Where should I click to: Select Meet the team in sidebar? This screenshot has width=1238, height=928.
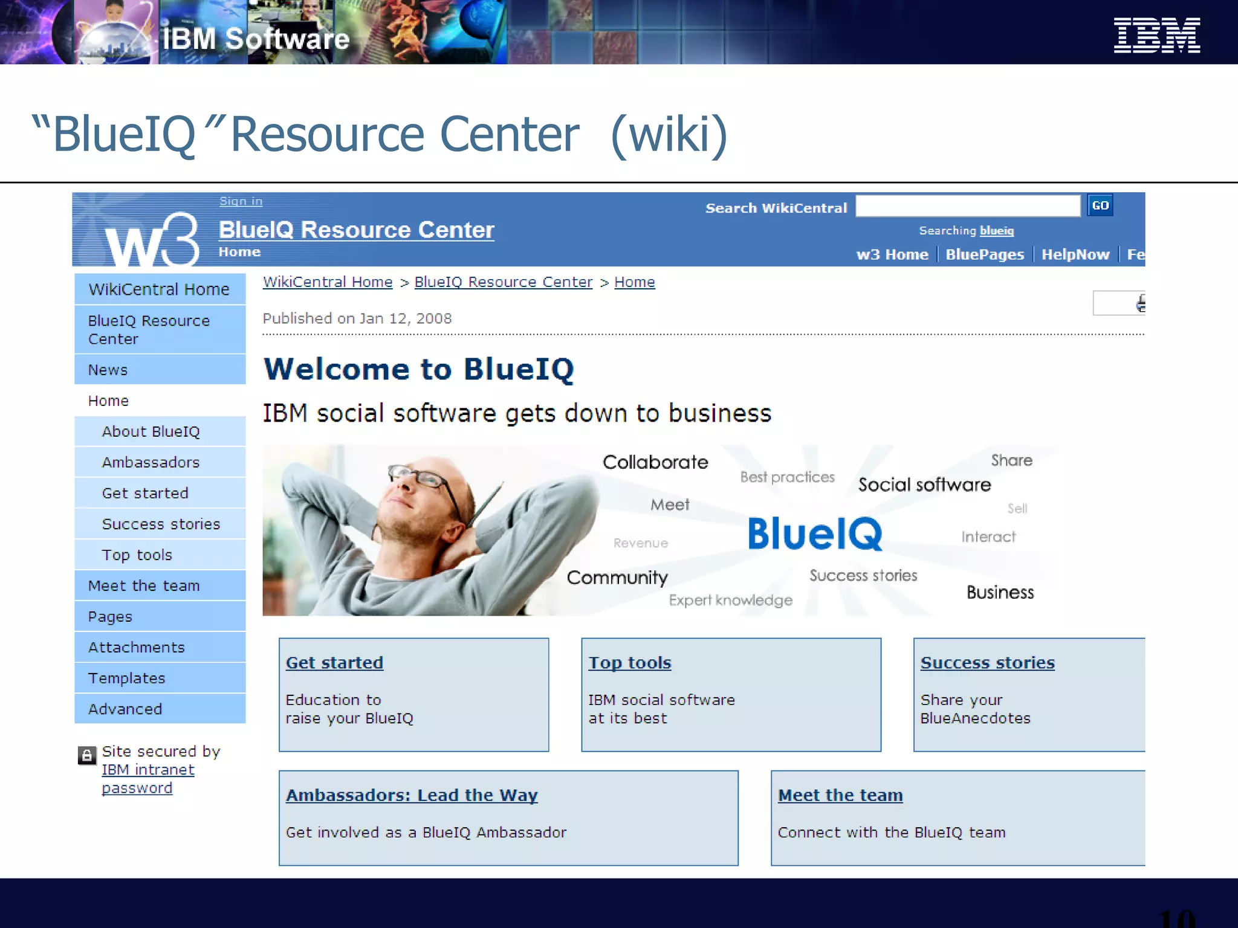[x=160, y=585]
